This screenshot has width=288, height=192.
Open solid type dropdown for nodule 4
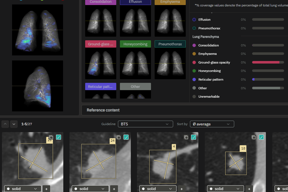(158, 189)
